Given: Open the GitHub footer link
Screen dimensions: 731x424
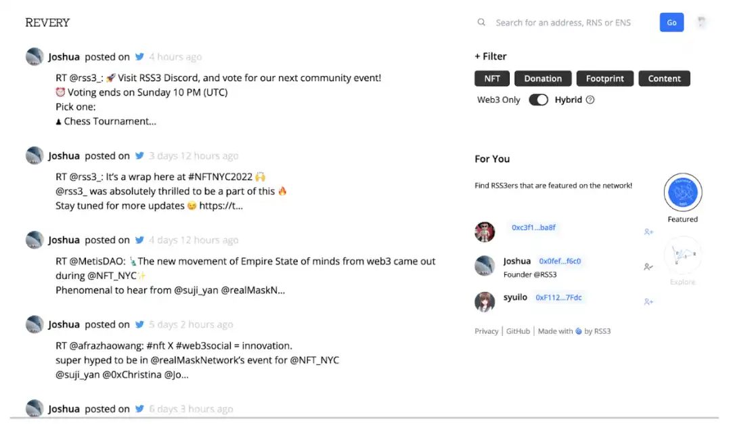Looking at the screenshot, I should (x=518, y=331).
